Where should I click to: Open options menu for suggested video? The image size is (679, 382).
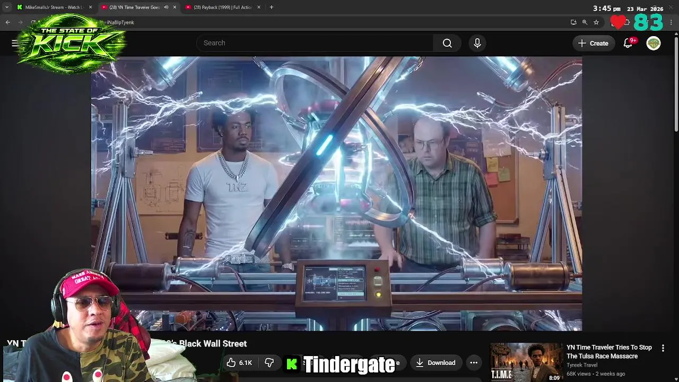tap(663, 348)
